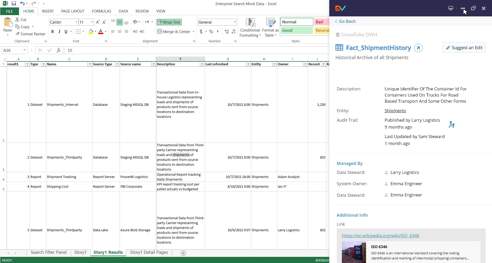This screenshot has height=263, width=492.
Task: Open ISO 6346 Wikipedia link
Action: click(x=380, y=236)
